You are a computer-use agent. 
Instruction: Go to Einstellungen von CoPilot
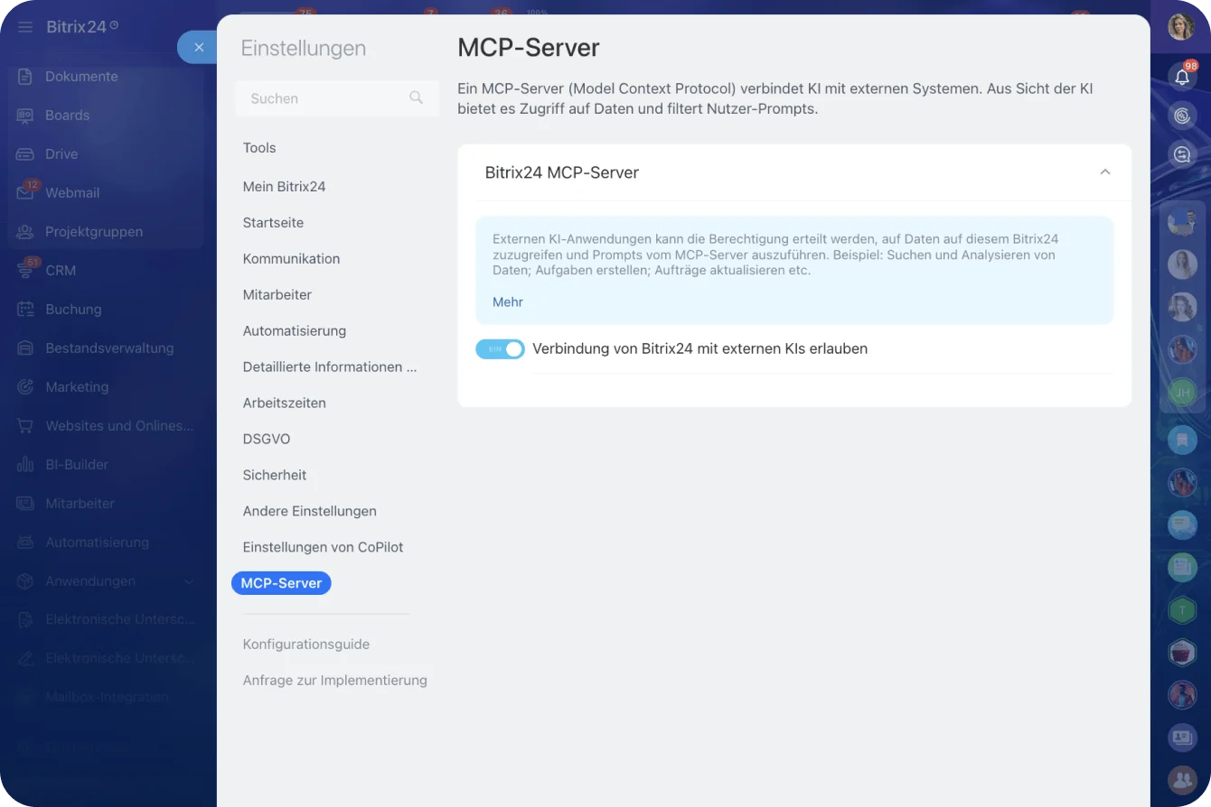pos(323,548)
